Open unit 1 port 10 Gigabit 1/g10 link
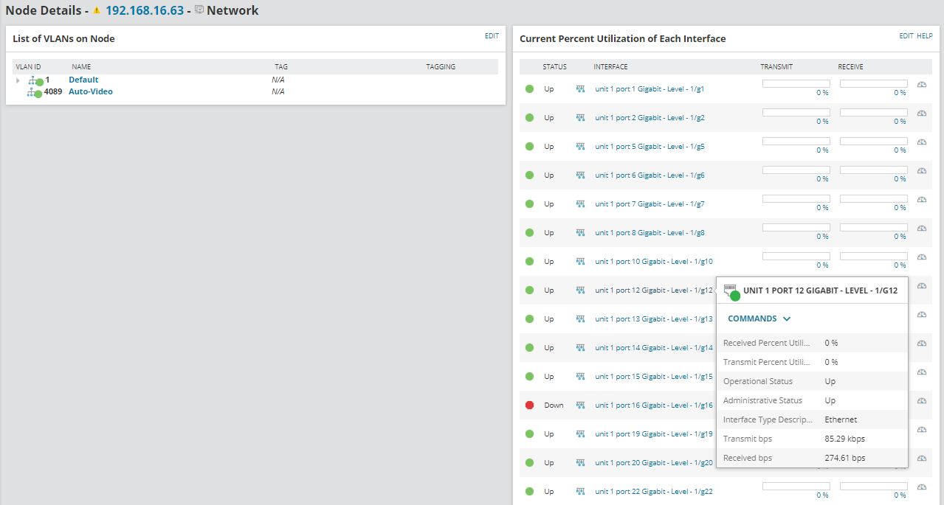 pos(654,262)
